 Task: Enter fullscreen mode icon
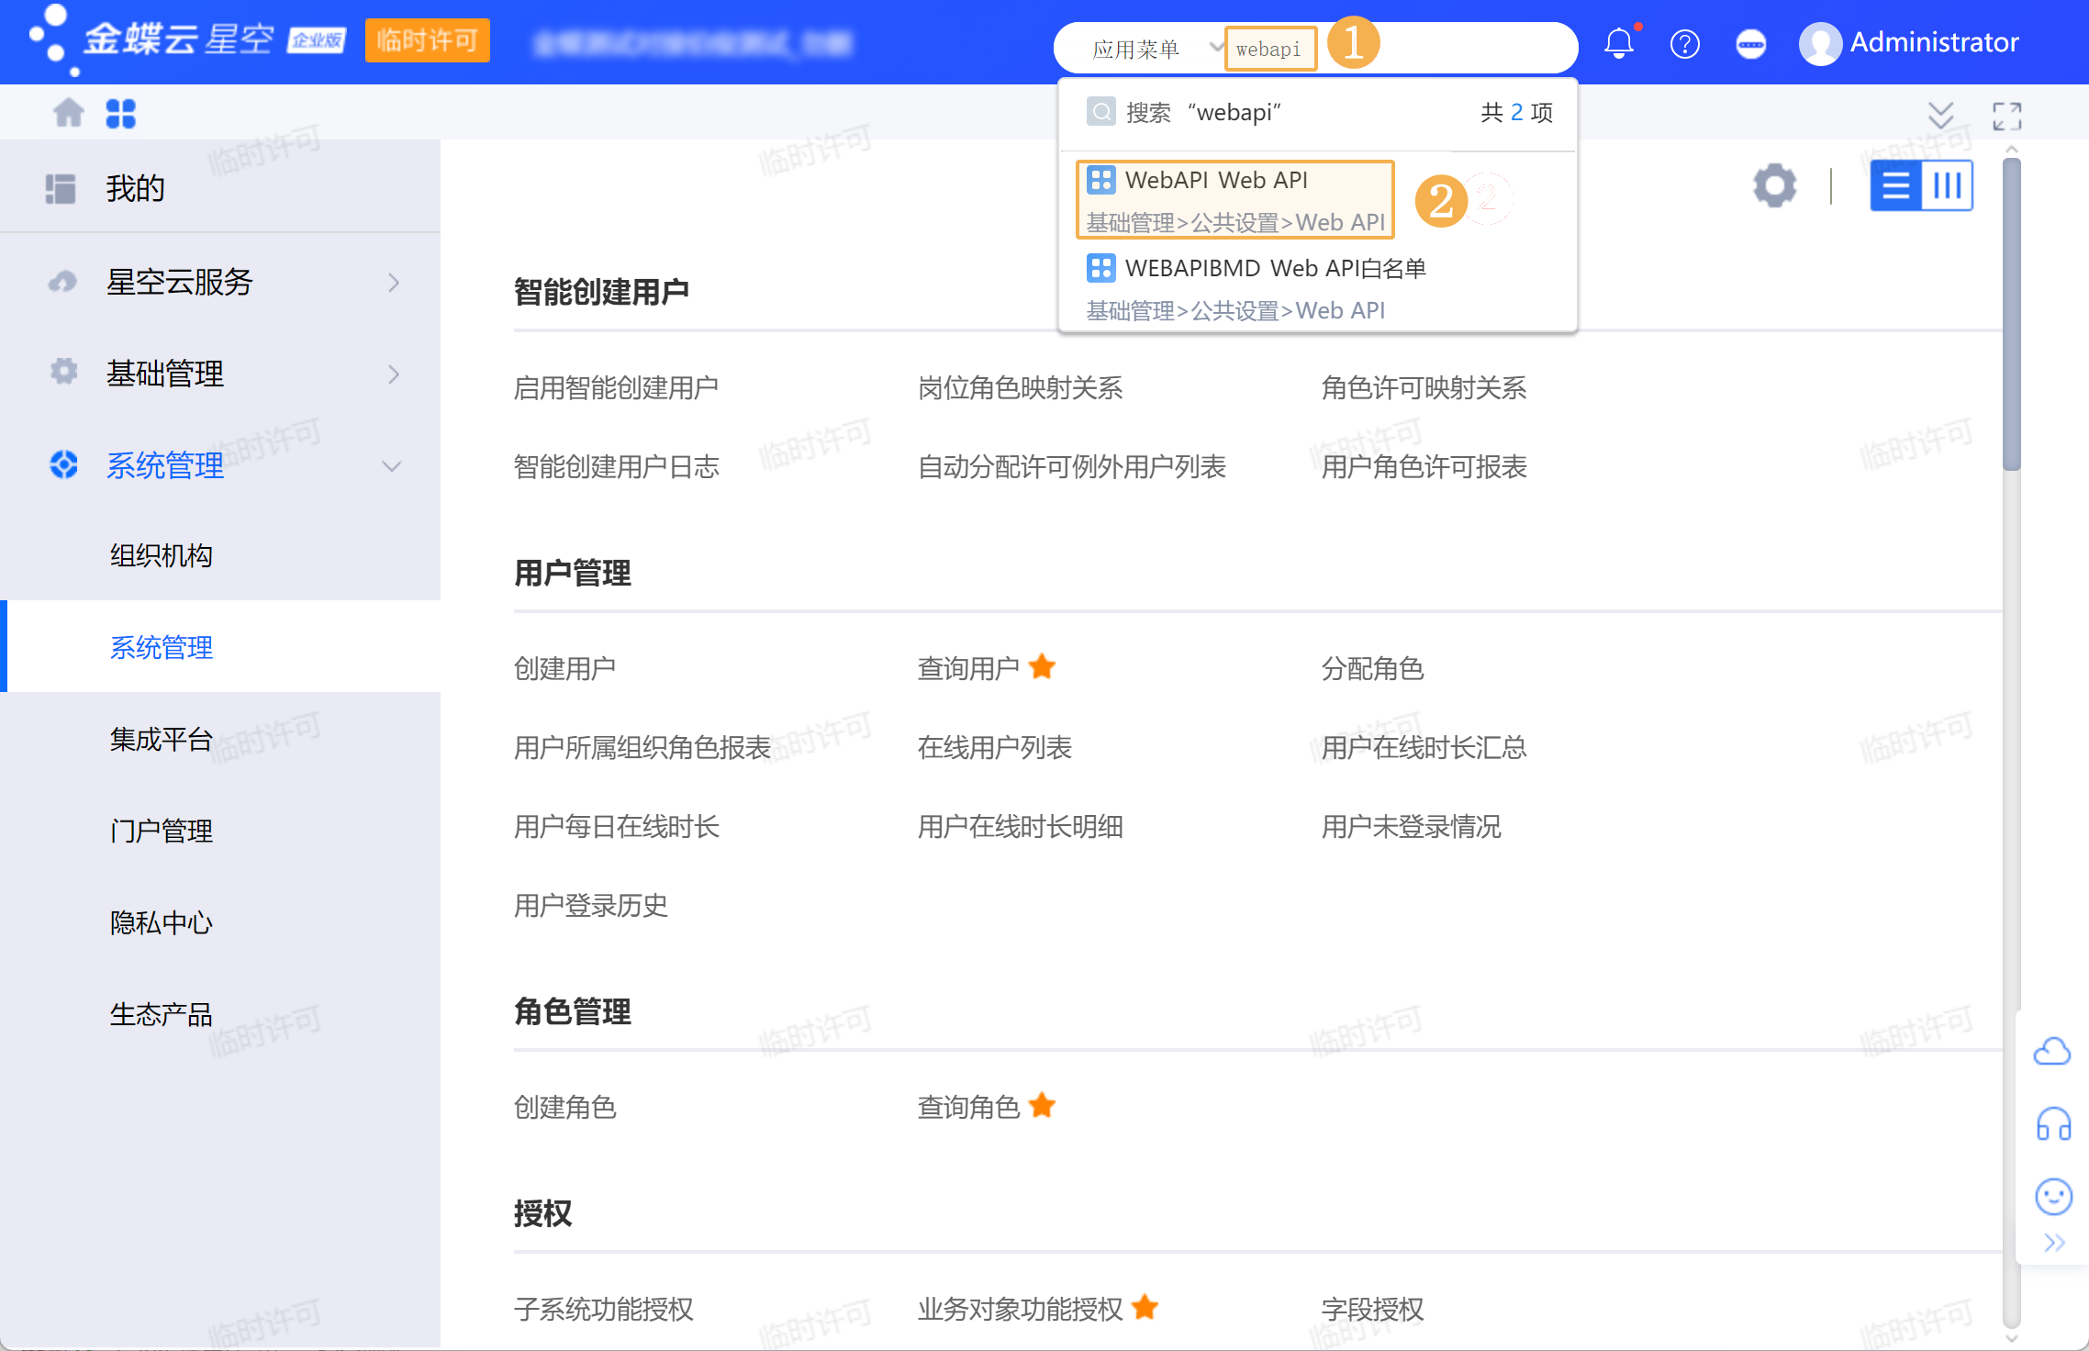tap(2006, 116)
